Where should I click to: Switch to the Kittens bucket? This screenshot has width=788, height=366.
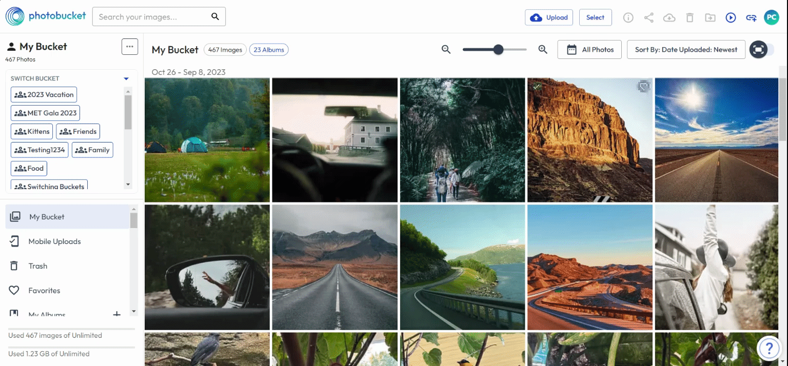click(32, 132)
